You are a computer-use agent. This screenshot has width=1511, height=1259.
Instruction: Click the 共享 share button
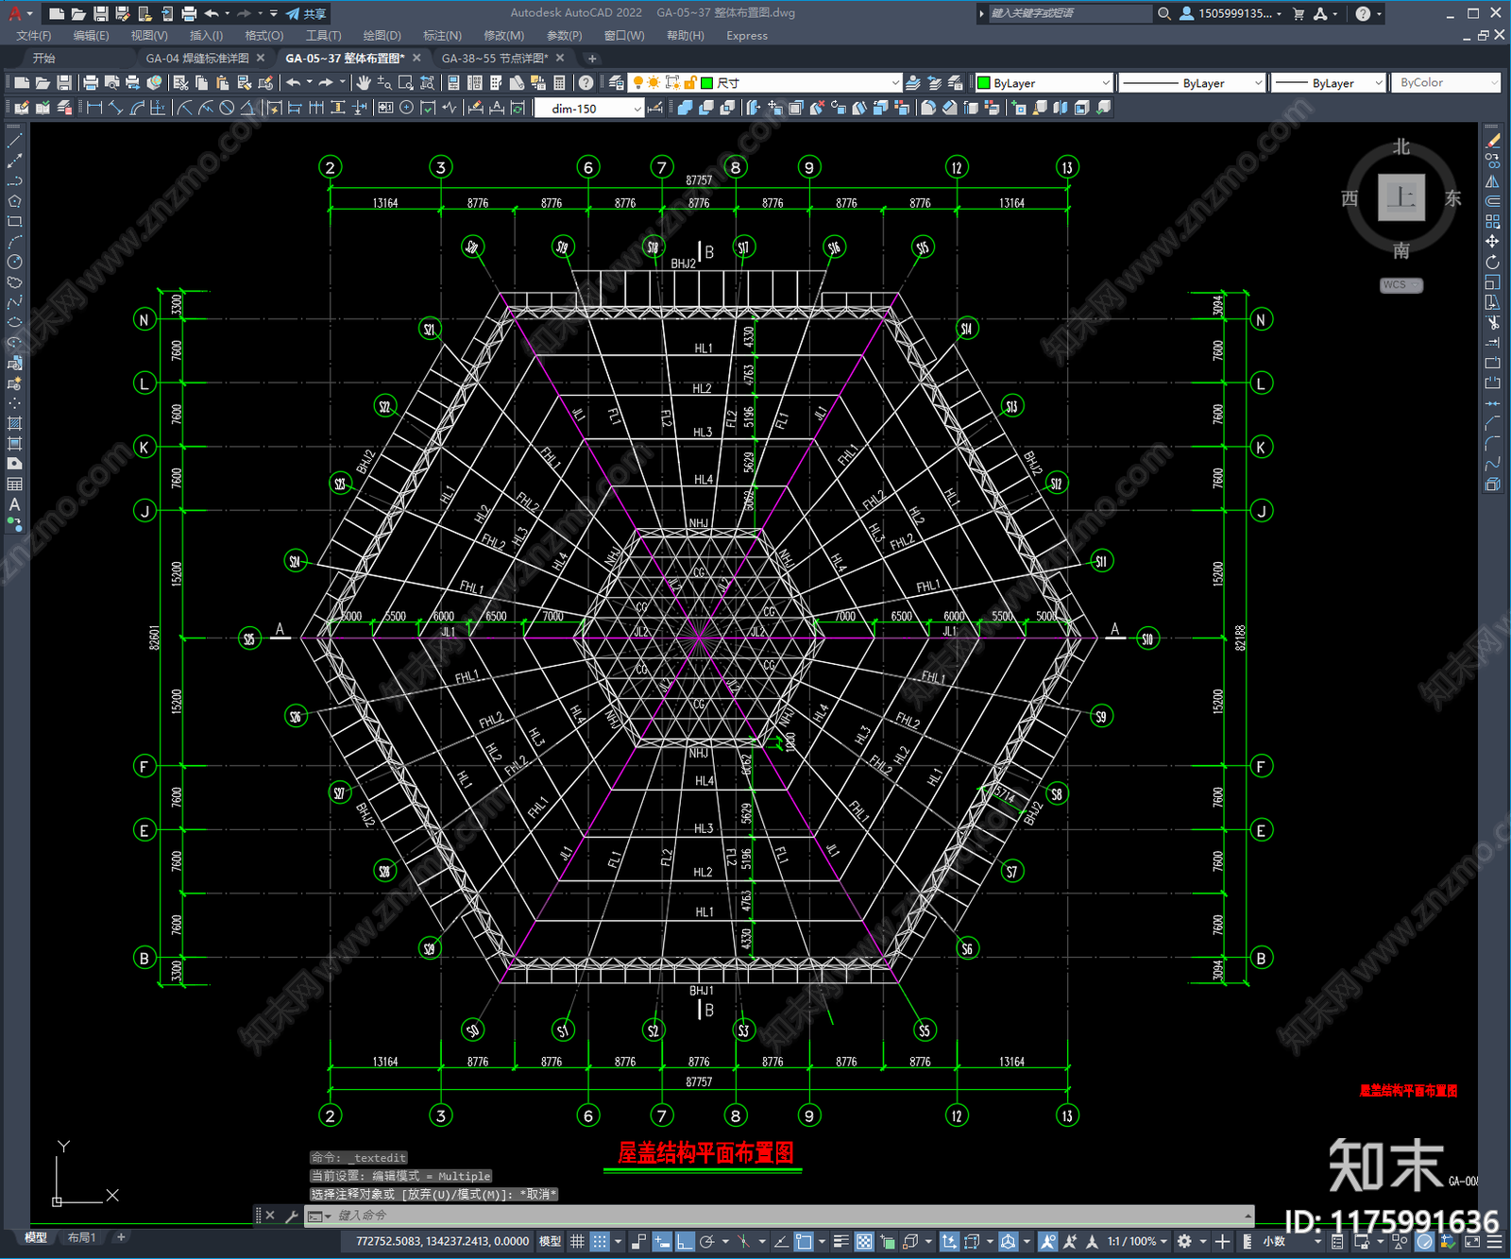click(306, 13)
